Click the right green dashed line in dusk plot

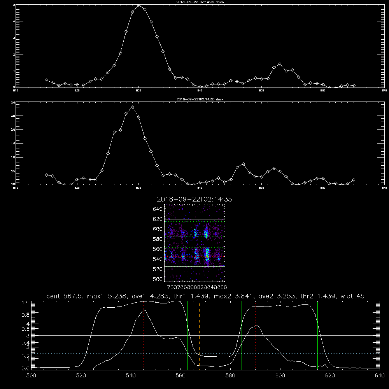point(215,143)
